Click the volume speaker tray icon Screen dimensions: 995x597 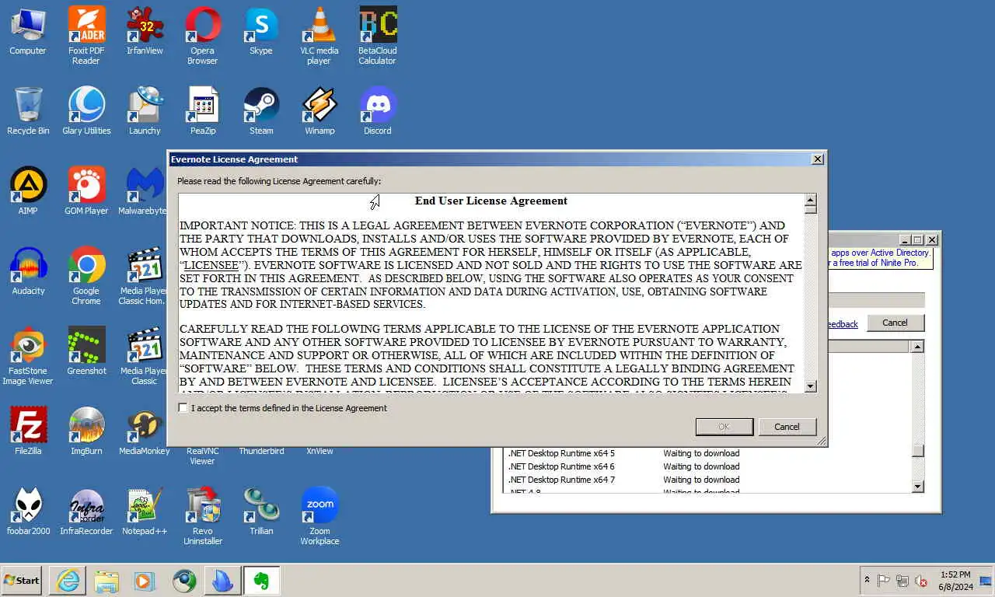click(921, 581)
